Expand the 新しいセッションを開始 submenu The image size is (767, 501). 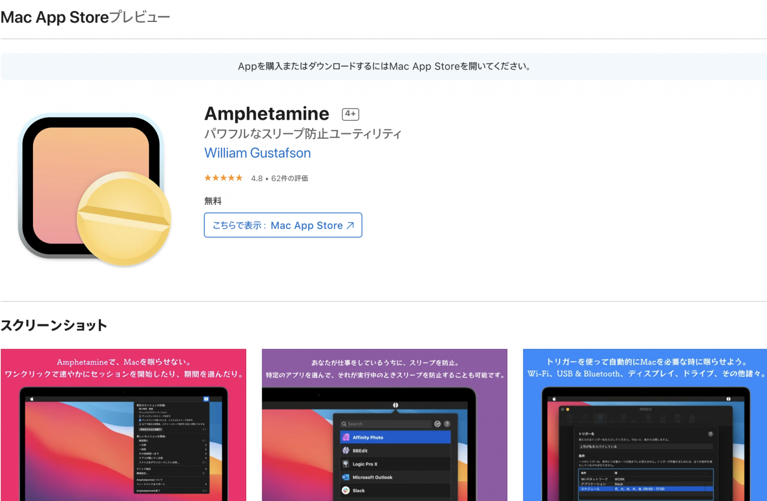point(151,436)
